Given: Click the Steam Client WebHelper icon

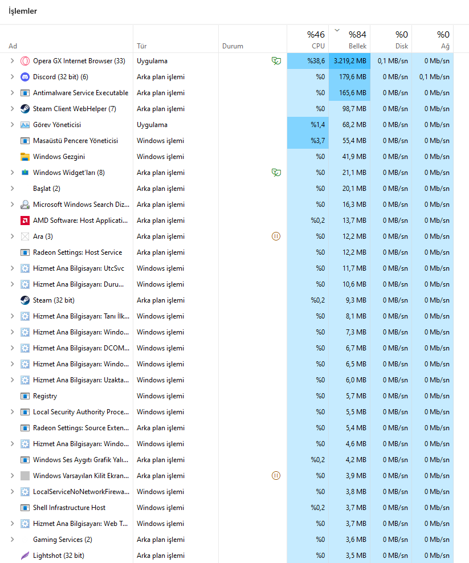Looking at the screenshot, I should coord(25,109).
